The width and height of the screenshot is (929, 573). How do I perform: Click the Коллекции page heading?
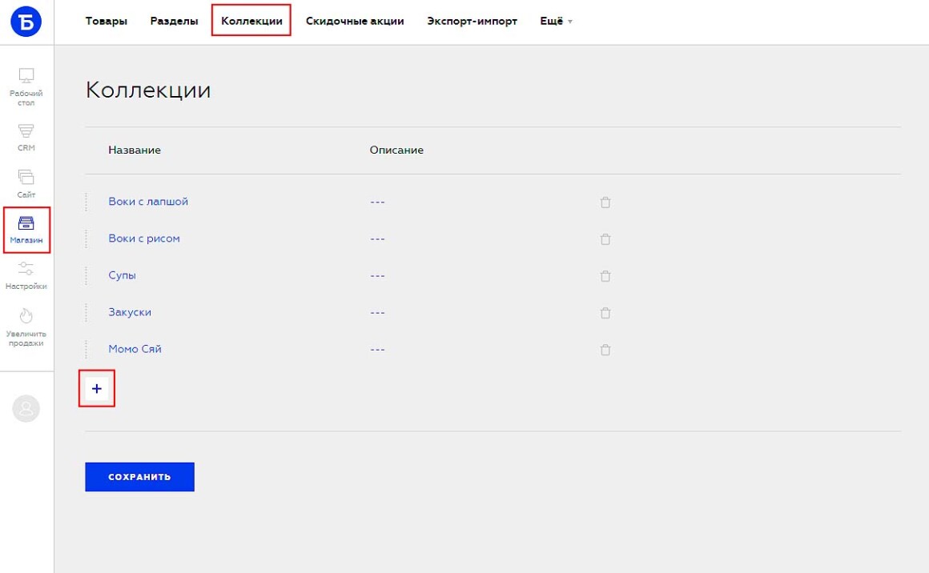(148, 90)
